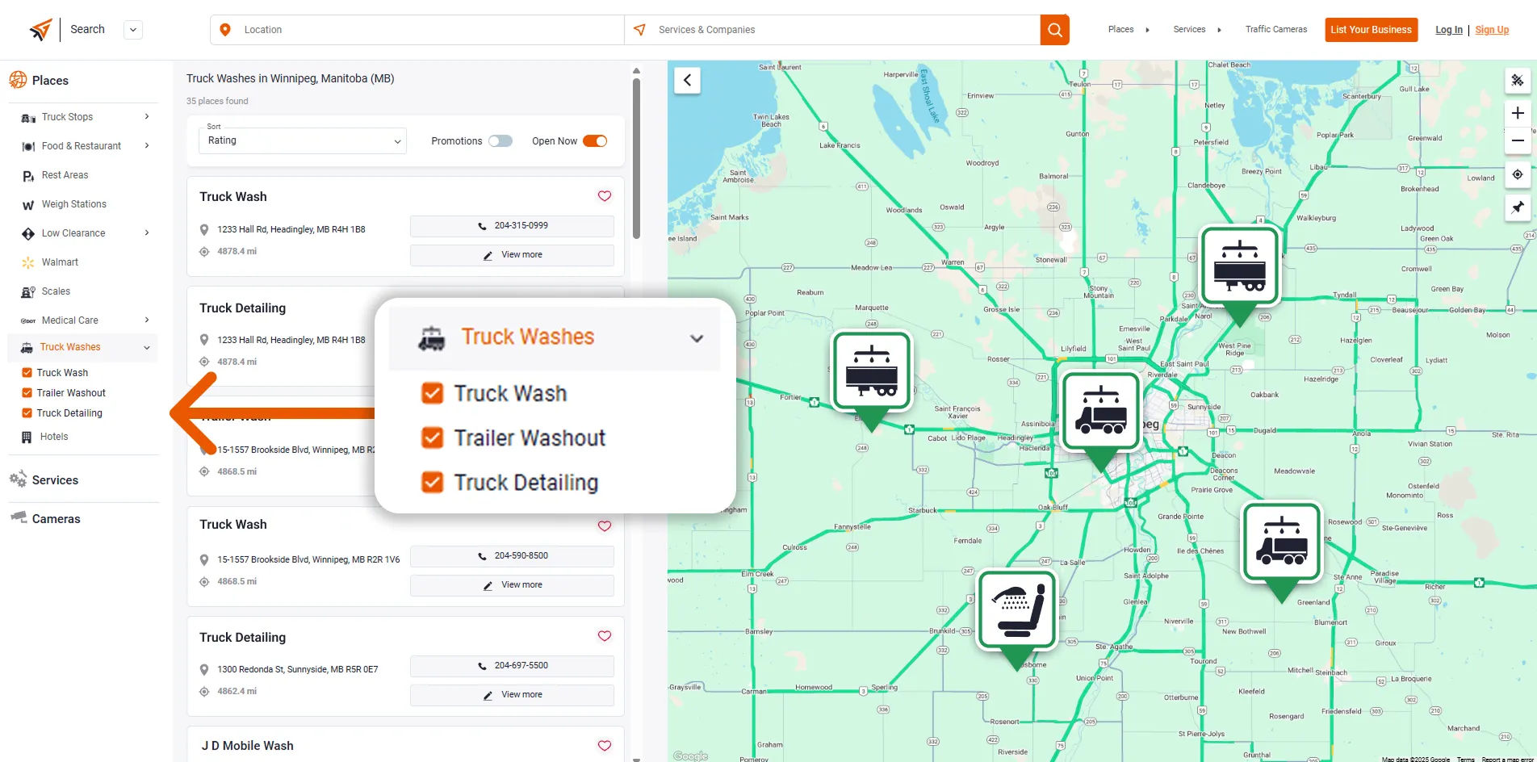Collapse the results panel with the back arrow
Screen dimensions: 1537x762
tap(687, 80)
